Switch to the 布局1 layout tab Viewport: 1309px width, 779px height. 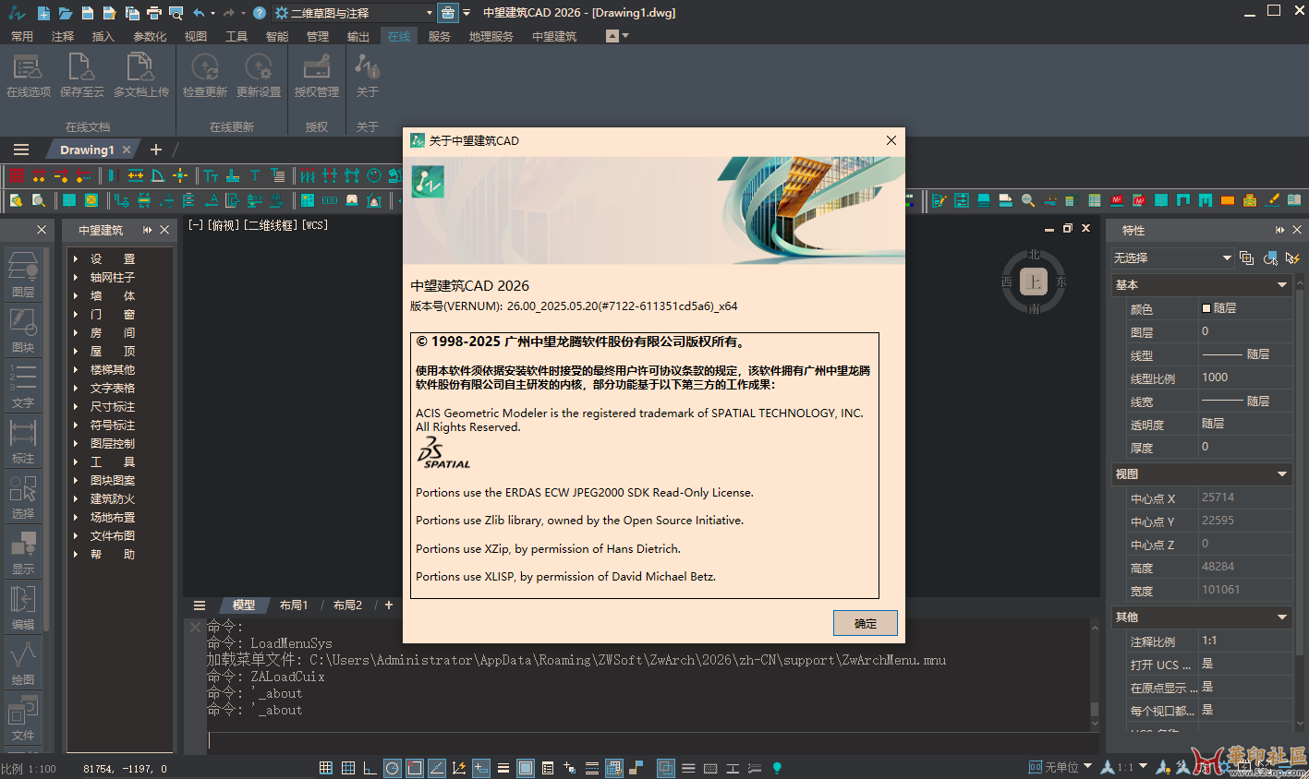pyautogui.click(x=294, y=605)
